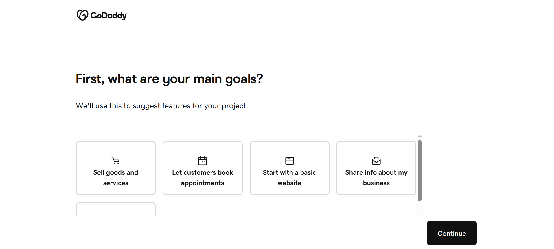
Task: Click the heading 'First, what are your main goals?'
Action: [x=169, y=79]
